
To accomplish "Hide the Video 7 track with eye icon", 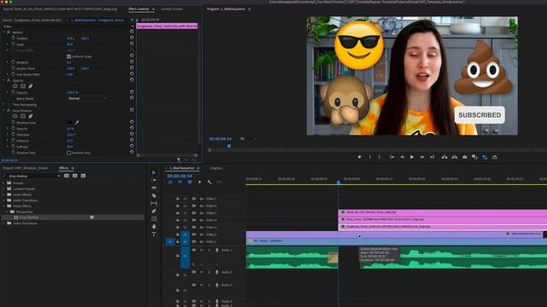I will pos(202,199).
